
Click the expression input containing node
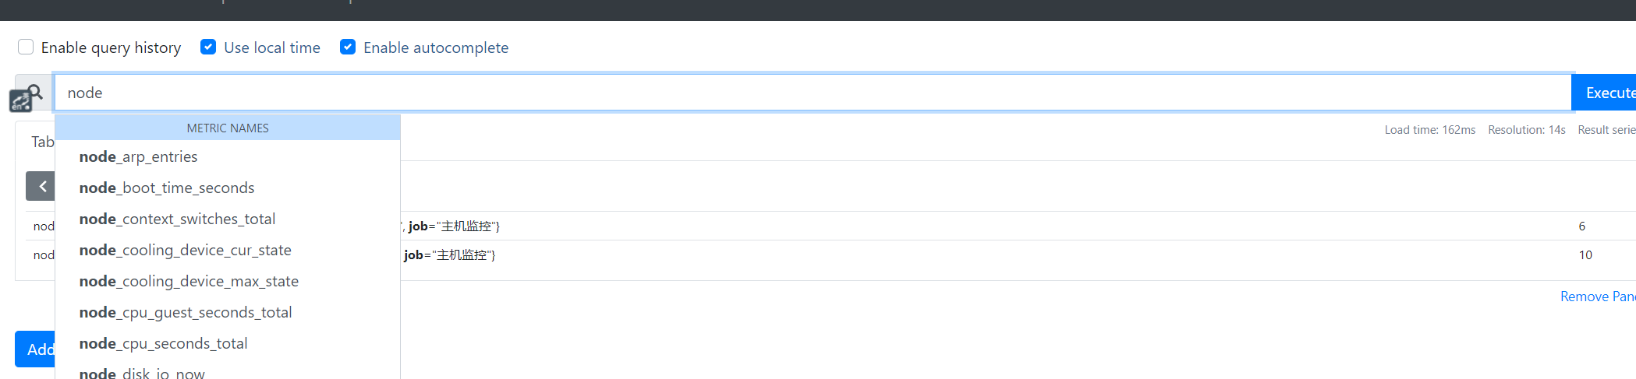(x=813, y=93)
